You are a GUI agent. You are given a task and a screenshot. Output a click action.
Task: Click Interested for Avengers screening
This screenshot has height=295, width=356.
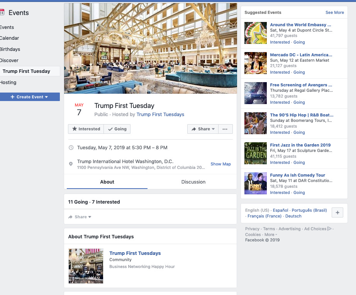tap(280, 102)
